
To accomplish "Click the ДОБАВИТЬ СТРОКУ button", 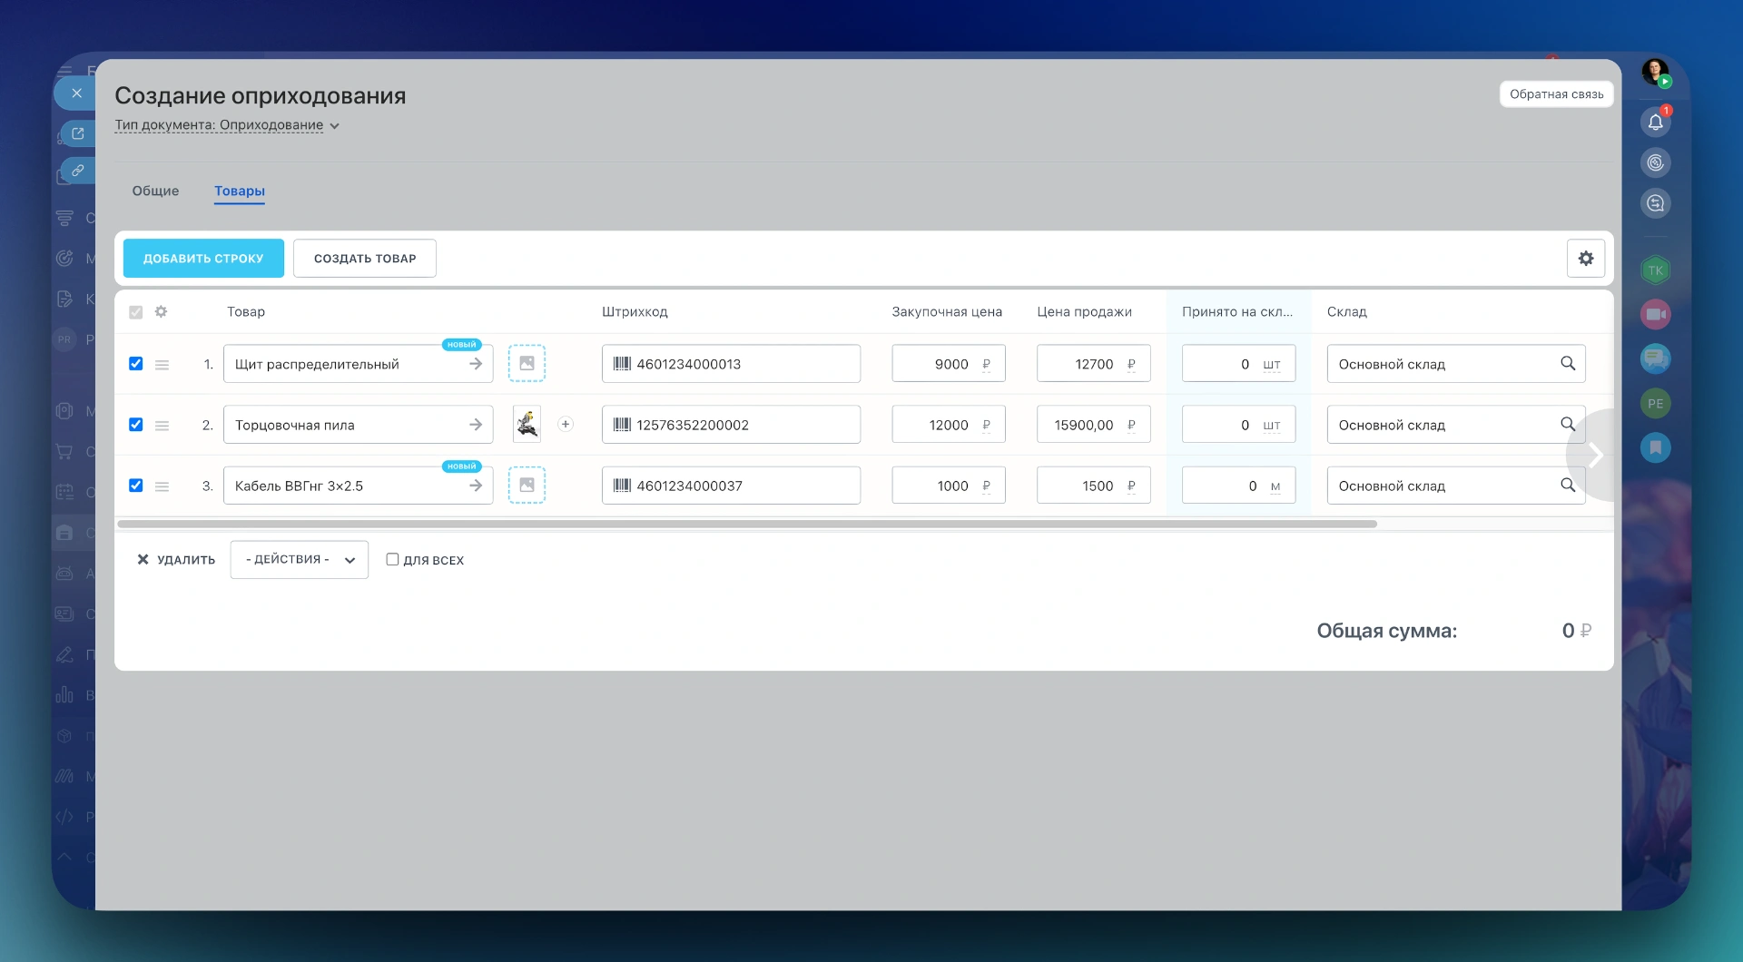I will (203, 259).
